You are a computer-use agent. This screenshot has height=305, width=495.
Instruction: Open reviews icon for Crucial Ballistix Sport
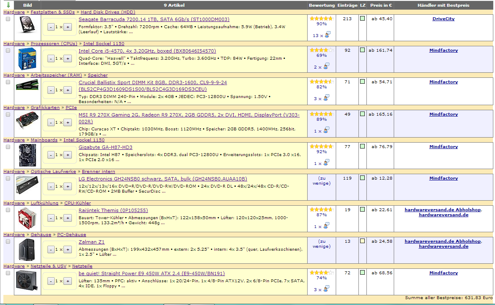click(327, 97)
